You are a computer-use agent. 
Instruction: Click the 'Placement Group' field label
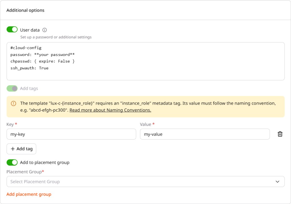coord(25,172)
